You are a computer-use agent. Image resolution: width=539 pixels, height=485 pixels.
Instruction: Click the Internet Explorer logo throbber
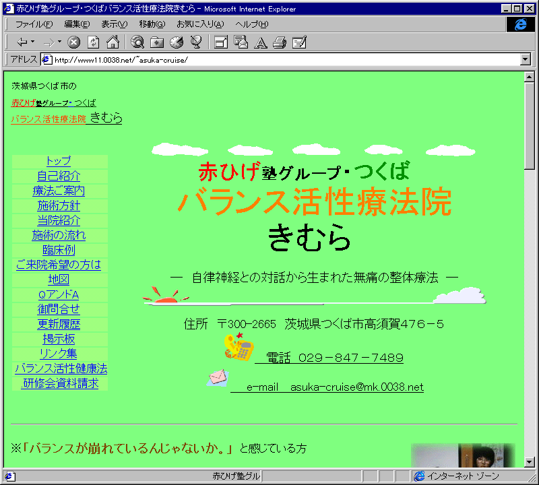coord(520,24)
